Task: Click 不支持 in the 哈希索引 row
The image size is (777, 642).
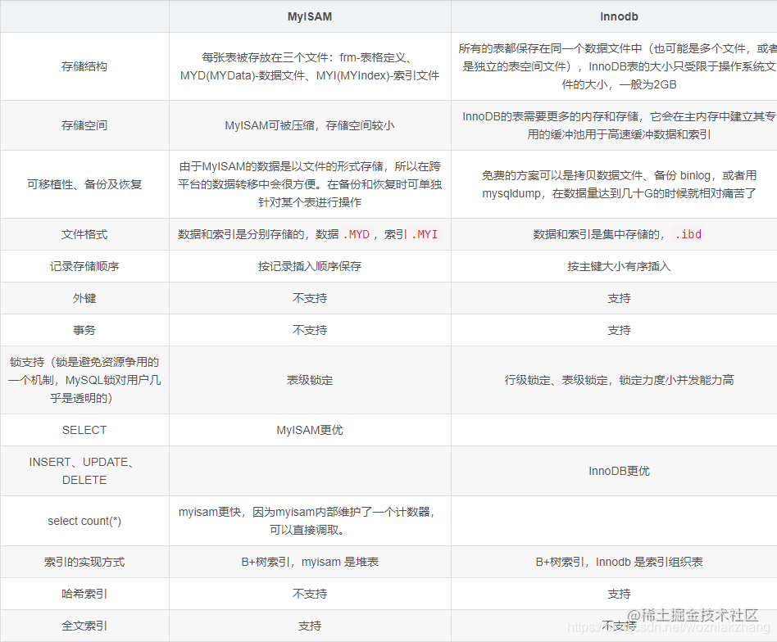Action: pyautogui.click(x=310, y=594)
